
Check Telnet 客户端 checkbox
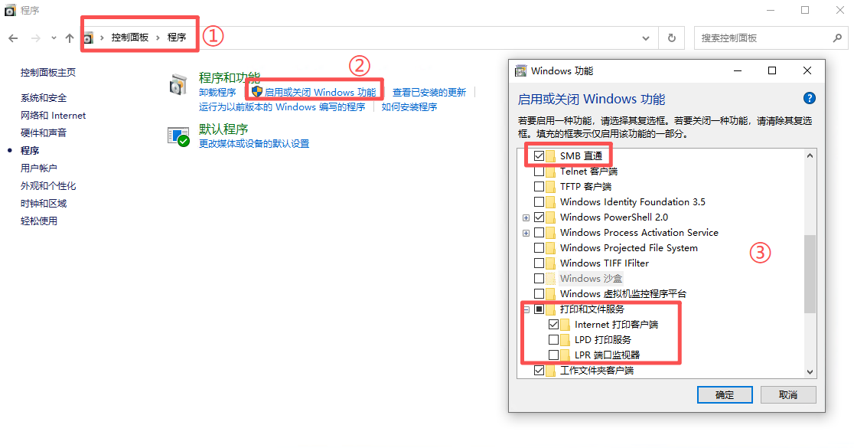point(539,171)
